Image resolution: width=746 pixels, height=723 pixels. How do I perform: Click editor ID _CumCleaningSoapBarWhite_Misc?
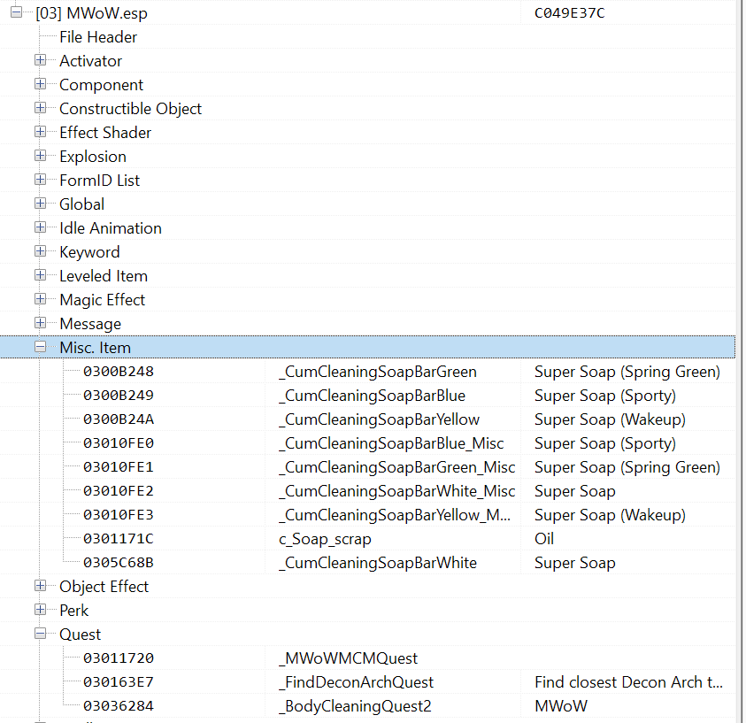coord(396,491)
